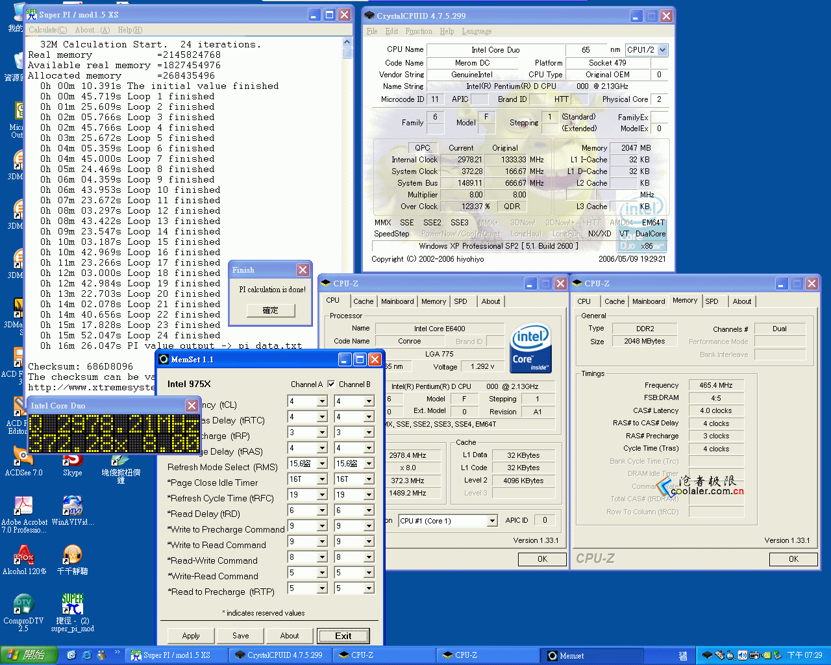
Task: Open the Function menu in CrystalCPUID
Action: (419, 31)
